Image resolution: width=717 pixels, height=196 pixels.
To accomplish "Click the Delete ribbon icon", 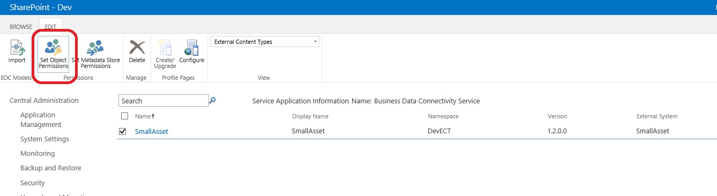I will (x=137, y=52).
